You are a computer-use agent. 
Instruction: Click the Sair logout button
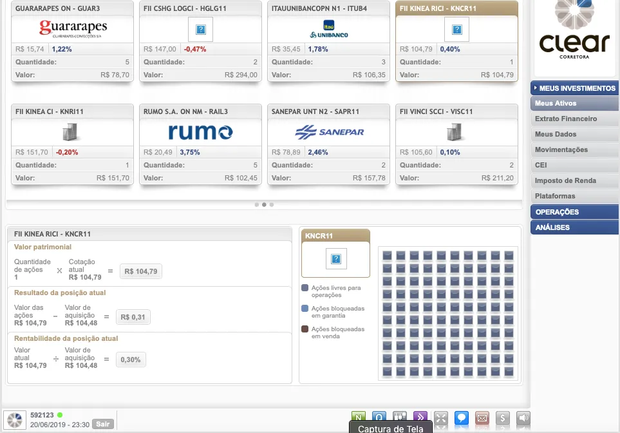(102, 424)
